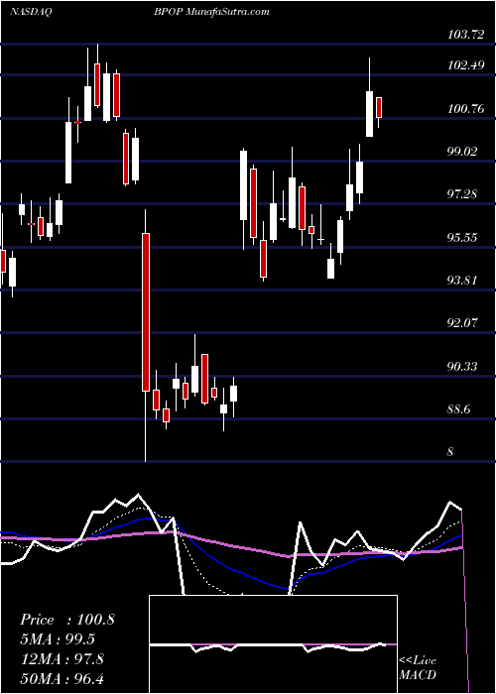
Task: Click the <<Live MACD label
Action: pyautogui.click(x=418, y=667)
